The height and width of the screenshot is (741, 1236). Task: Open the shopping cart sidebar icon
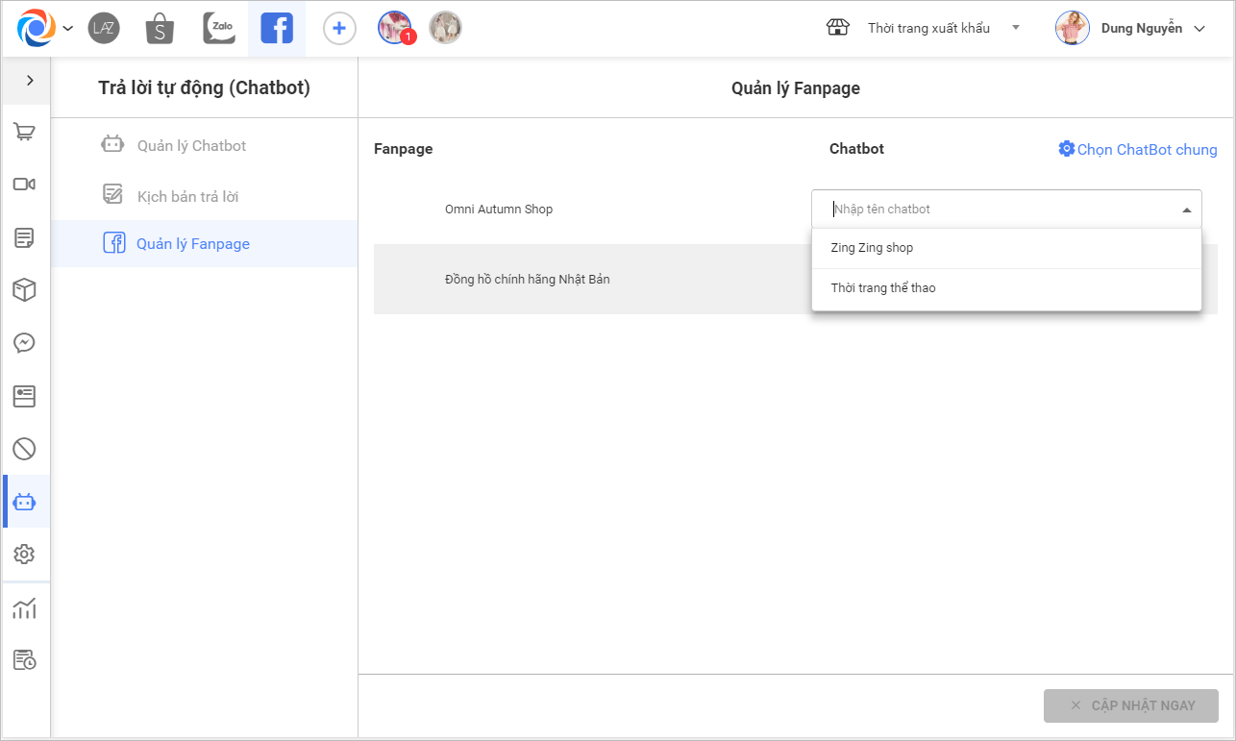coord(25,133)
